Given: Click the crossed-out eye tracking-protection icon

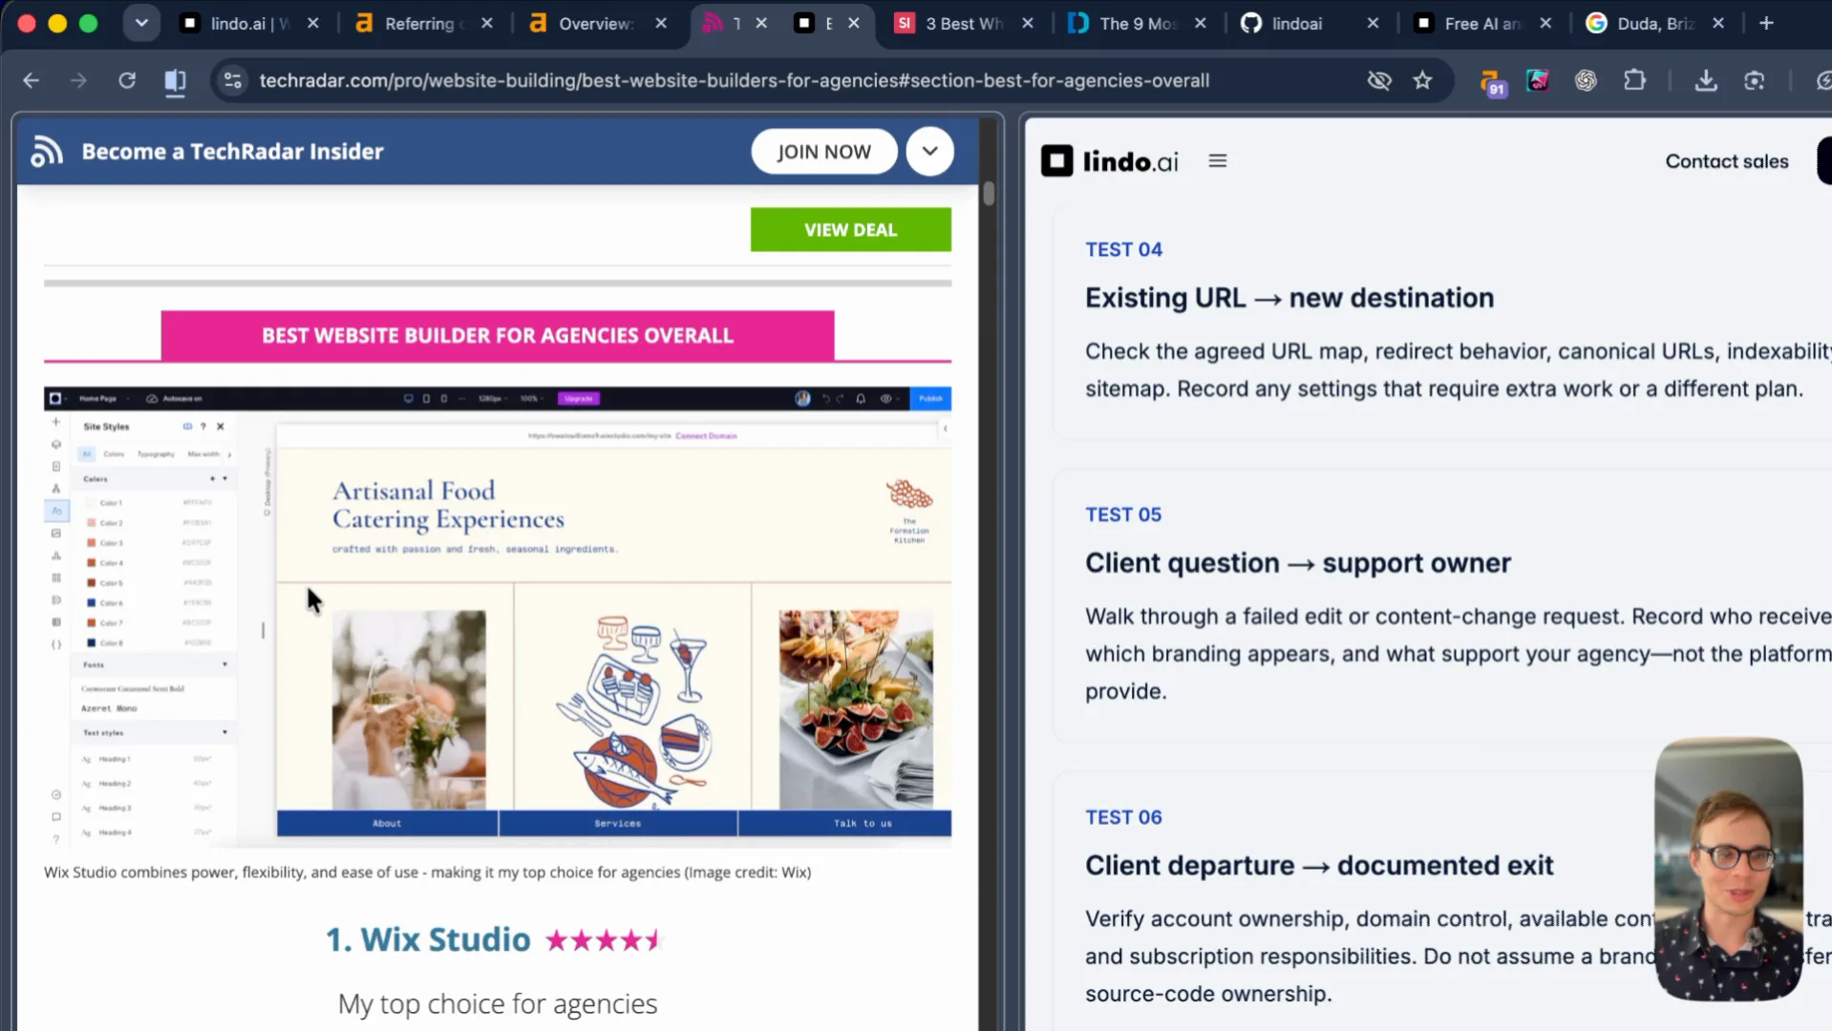Looking at the screenshot, I should click(x=1379, y=81).
